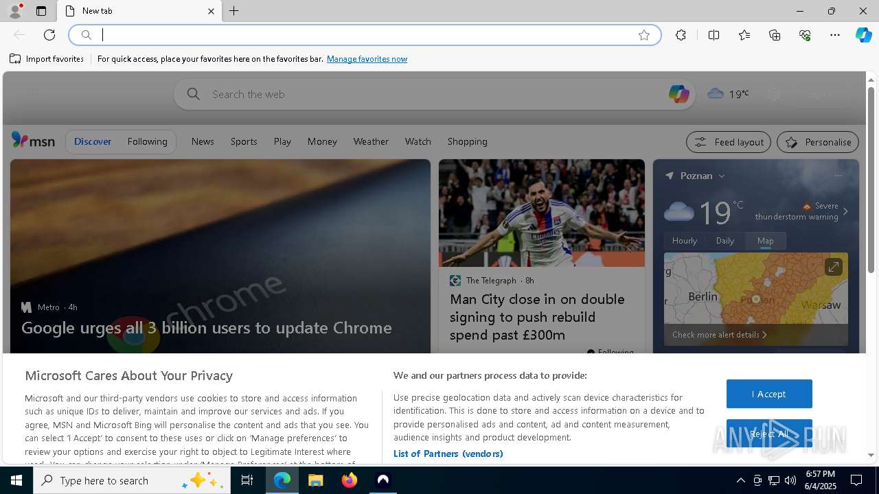The height and width of the screenshot is (494, 879).
Task: Click the Reject All button
Action: click(x=769, y=434)
